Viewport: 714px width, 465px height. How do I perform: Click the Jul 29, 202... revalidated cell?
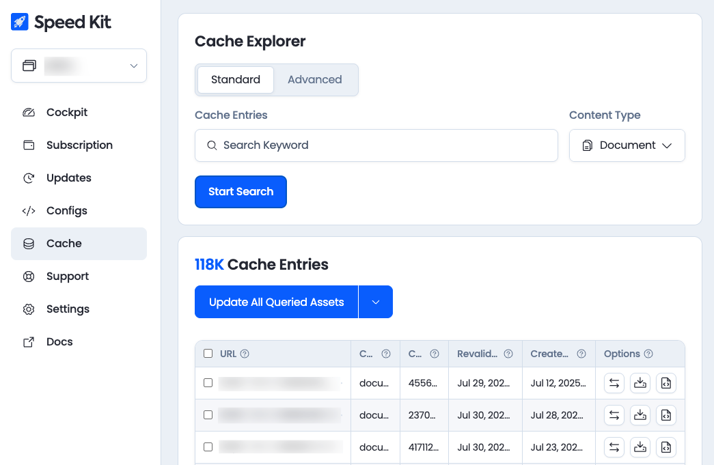click(x=484, y=383)
